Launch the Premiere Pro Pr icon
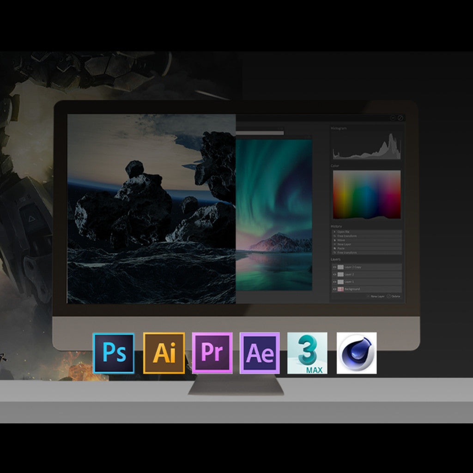 coord(212,353)
